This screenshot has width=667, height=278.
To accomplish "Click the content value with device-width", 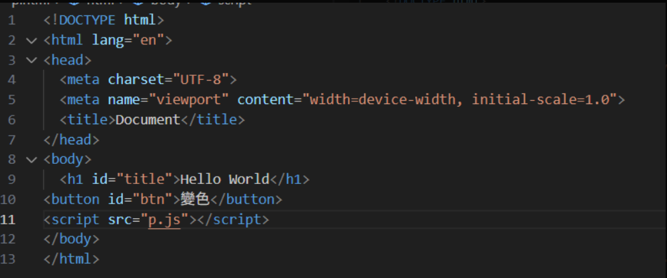I will 459,100.
